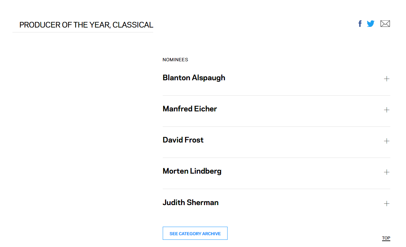406x247 pixels.
Task: Click the Manfred Eicher nominee name
Action: tap(190, 109)
